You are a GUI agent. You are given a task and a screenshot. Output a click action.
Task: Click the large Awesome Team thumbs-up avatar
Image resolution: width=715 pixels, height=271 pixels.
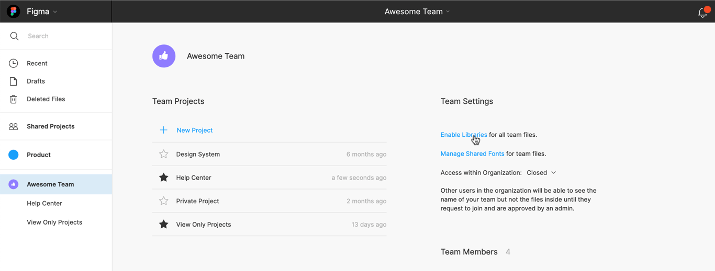(164, 56)
